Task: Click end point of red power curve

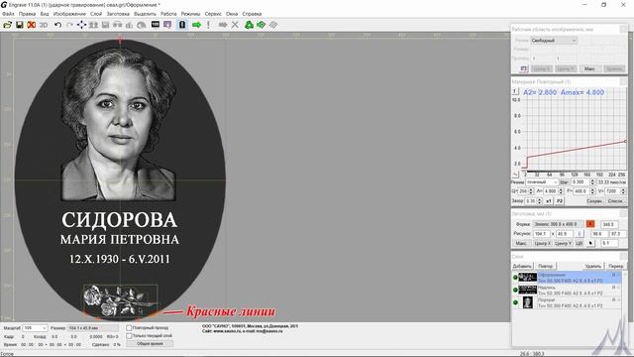Action: pyautogui.click(x=625, y=141)
